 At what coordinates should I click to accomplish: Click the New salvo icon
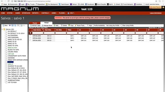pyautogui.click(x=3, y=26)
